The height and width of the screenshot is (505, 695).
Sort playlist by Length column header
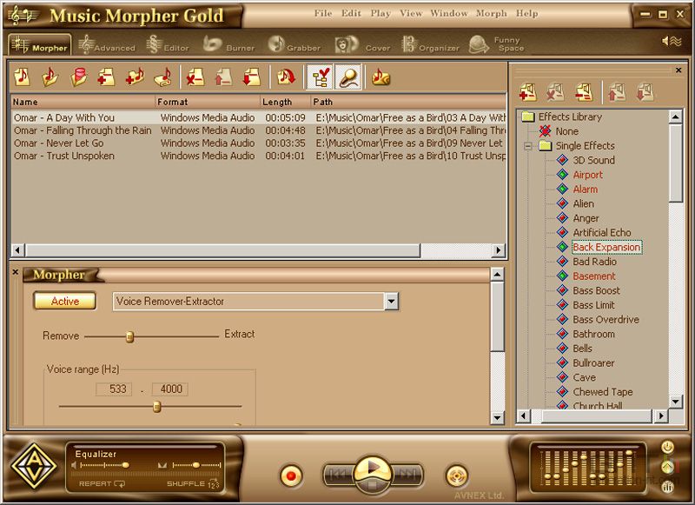pos(286,102)
